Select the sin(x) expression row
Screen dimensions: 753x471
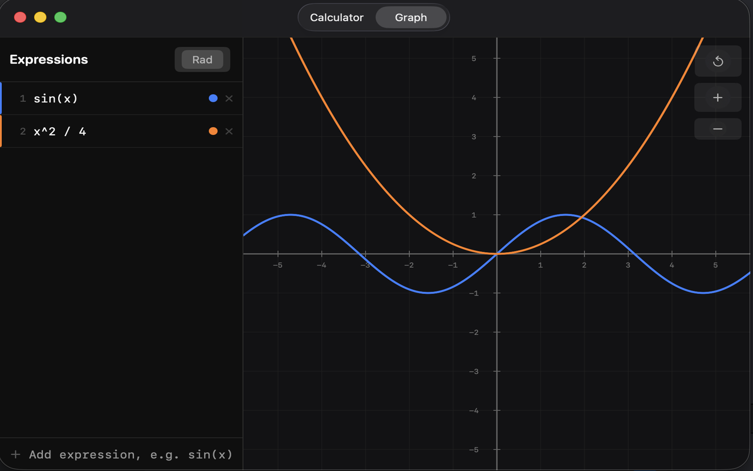tap(121, 98)
